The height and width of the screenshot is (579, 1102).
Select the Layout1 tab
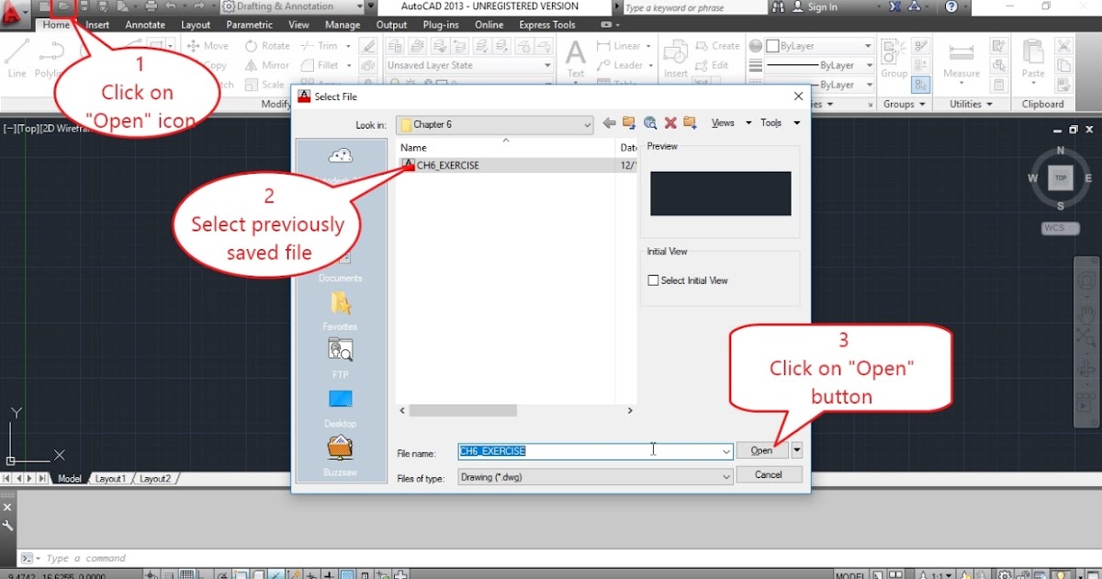point(110,478)
